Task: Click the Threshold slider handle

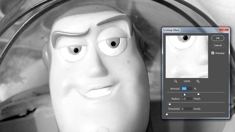Action: pos(167,114)
